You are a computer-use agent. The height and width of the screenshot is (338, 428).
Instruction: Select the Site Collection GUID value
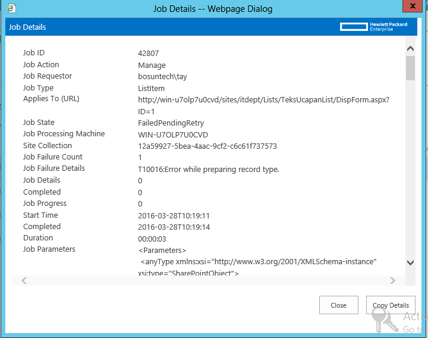tap(207, 146)
